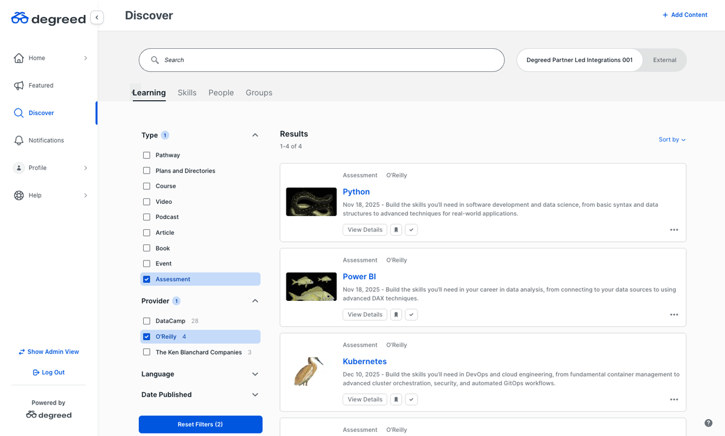
Task: Click the Degreed logo
Action: [48, 18]
